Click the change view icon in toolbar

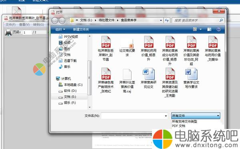[195, 29]
